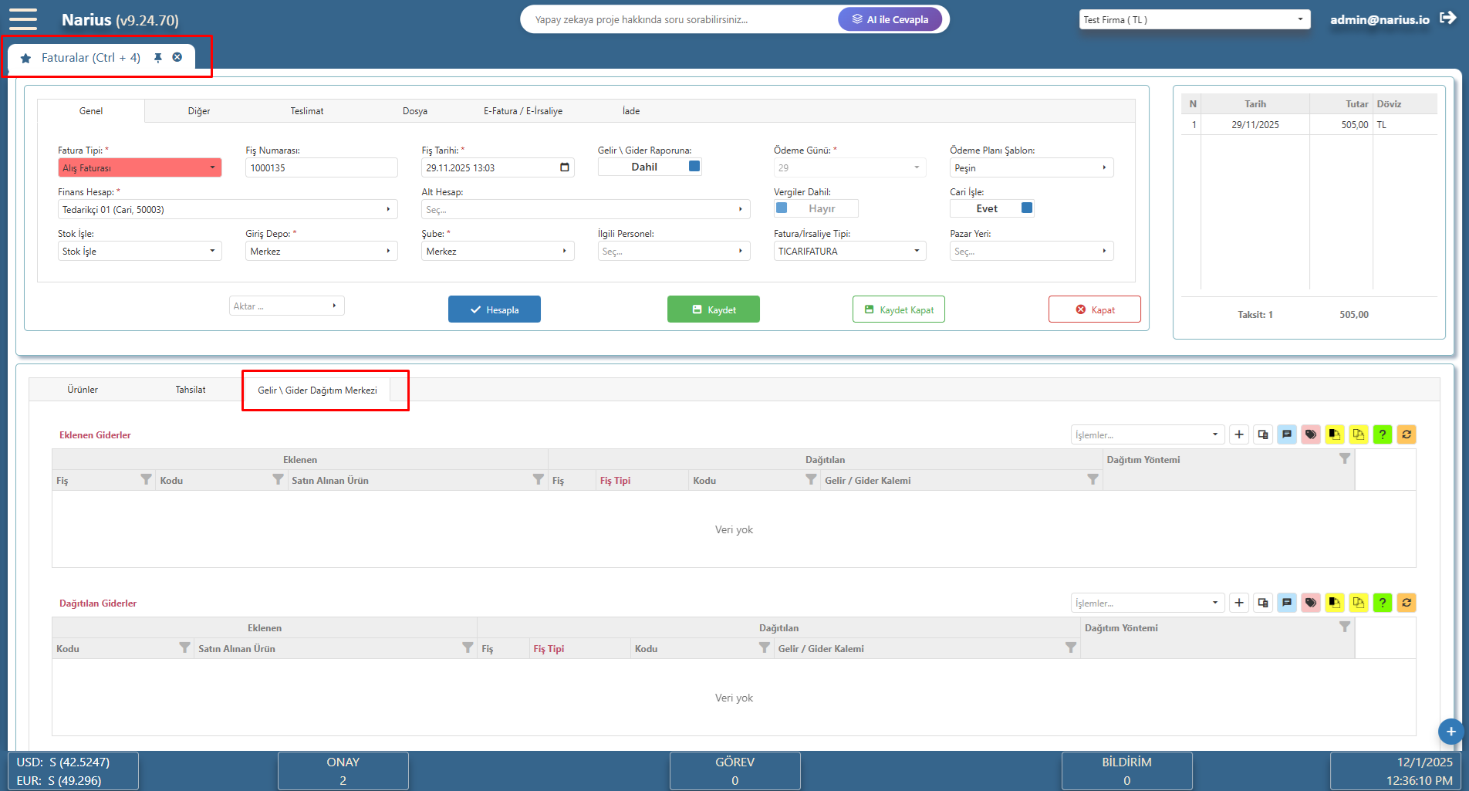
Task: Click the Fiş Numarası input field
Action: [322, 167]
